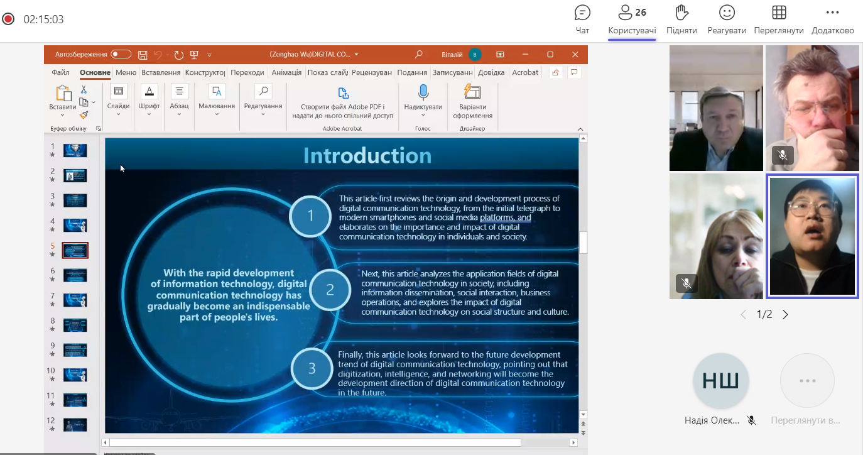Viewport: 863px width, 455px height.
Task: Expand the Copy options dropdown arrow
Action: tap(94, 102)
